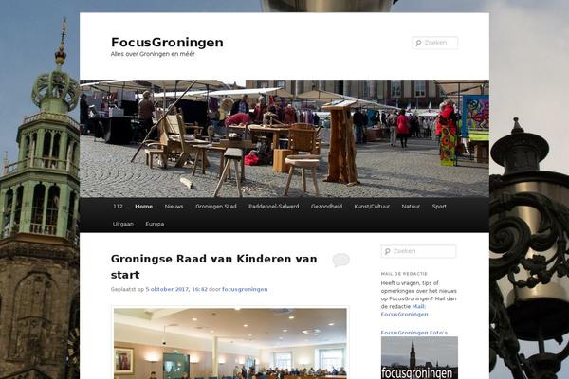This screenshot has height=379, width=569.
Task: Go to Uitgaan in the menu
Action: (123, 225)
